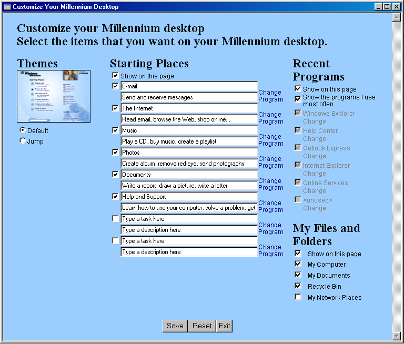The image size is (404, 344).
Task: Click the Exit button
Action: 225,326
